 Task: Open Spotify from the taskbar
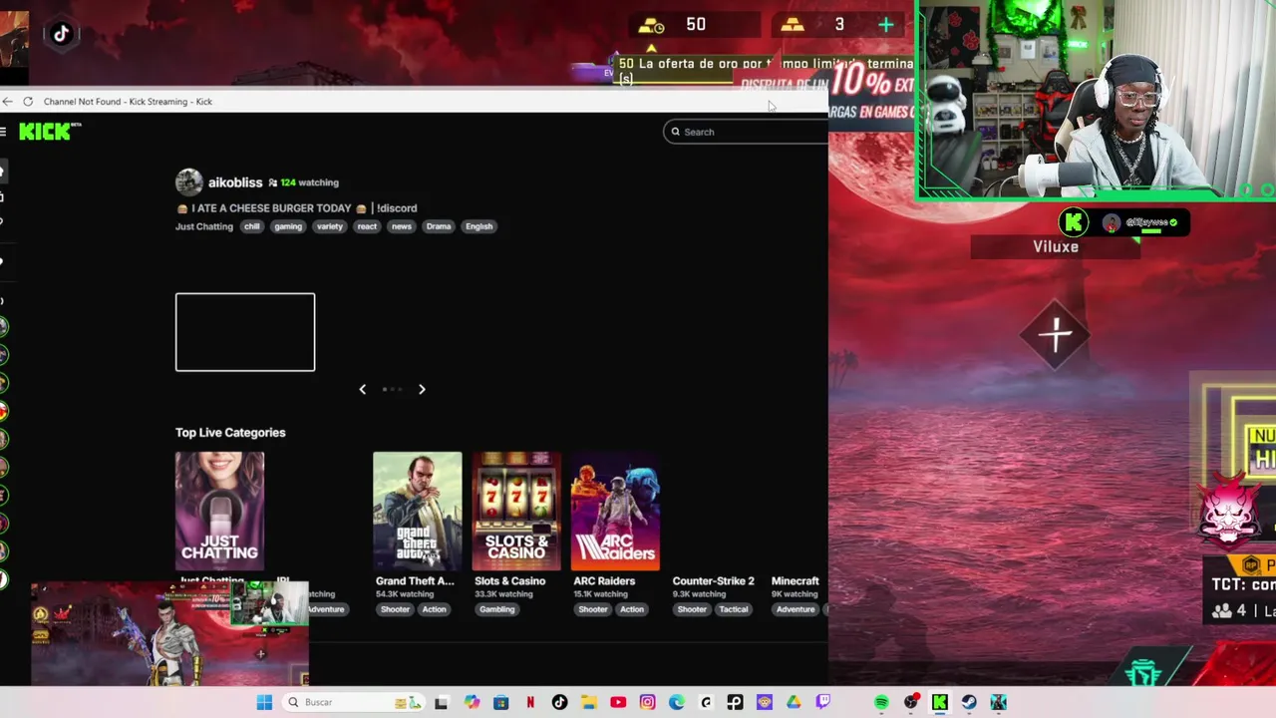881,702
